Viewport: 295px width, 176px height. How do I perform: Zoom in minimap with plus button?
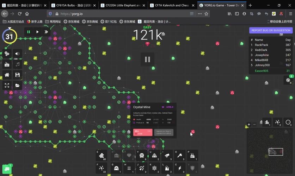pos(249,124)
